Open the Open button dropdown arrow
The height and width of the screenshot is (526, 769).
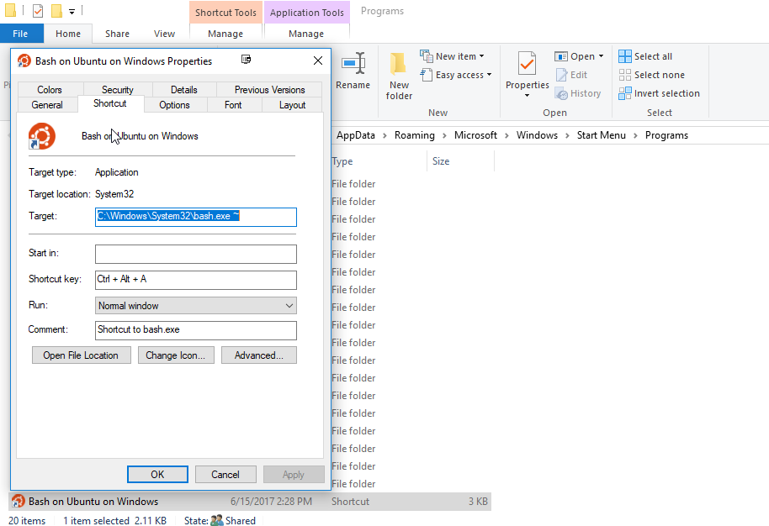[x=601, y=56]
